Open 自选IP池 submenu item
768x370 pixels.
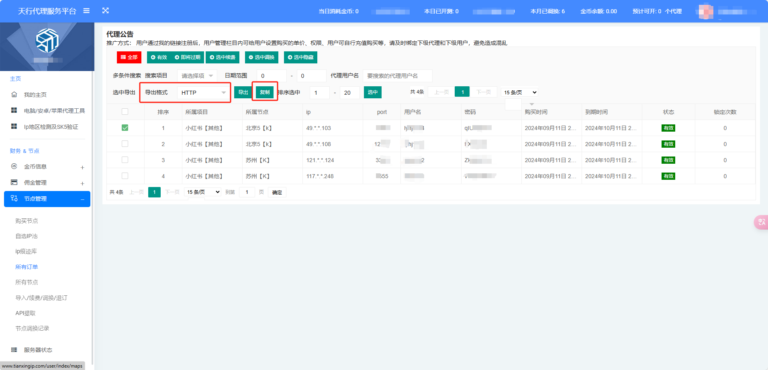[27, 236]
